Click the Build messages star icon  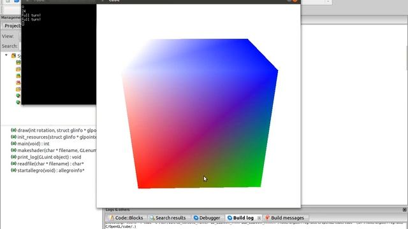tap(267, 218)
